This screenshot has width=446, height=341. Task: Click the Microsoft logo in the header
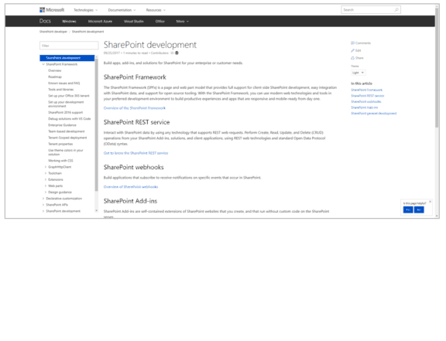[52, 10]
